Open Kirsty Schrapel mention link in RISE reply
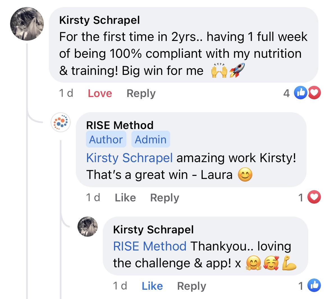Viewport: 331px width, 299px height. coord(129,158)
